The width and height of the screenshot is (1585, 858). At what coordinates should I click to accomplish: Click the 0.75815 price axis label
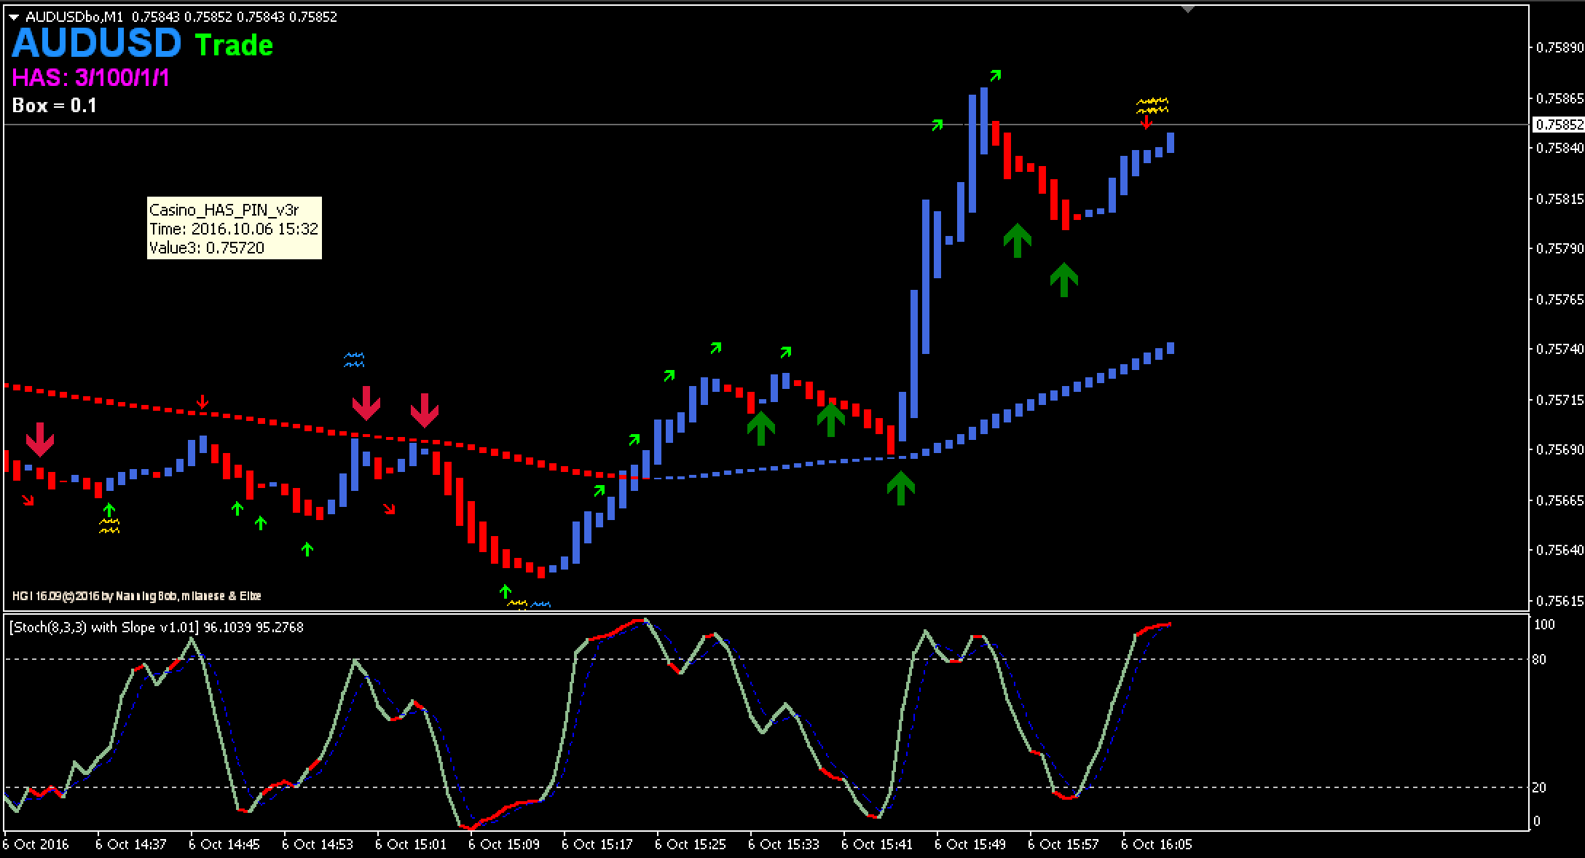[1560, 199]
